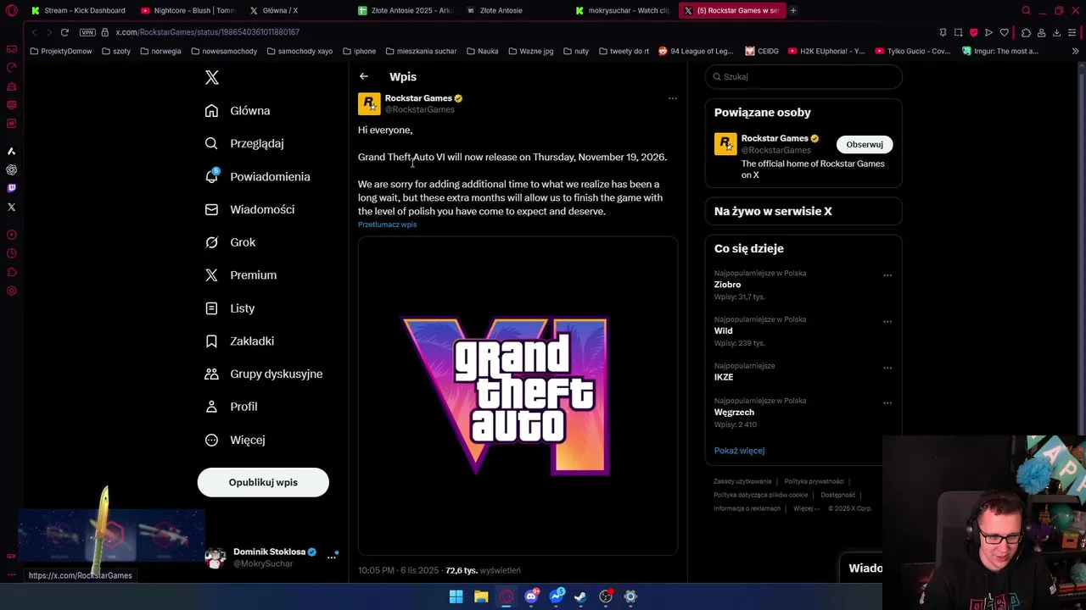Viewport: 1086px width, 610px height.
Task: Open Steam from the taskbar
Action: tap(580, 596)
